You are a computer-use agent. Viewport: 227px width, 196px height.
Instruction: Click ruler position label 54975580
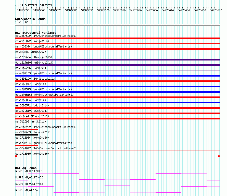click(71, 10)
